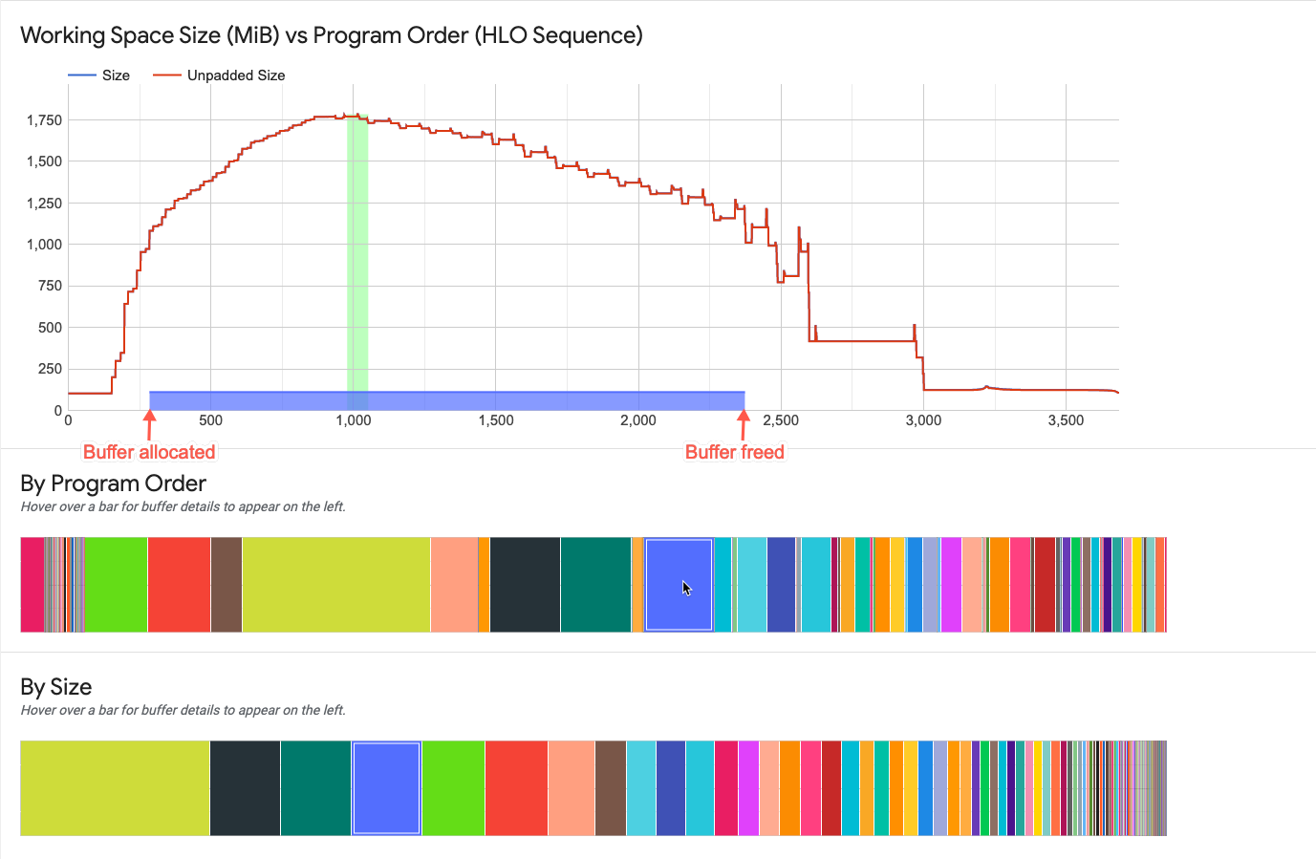Click the By Size heading
This screenshot has height=859, width=1316.
(x=56, y=687)
